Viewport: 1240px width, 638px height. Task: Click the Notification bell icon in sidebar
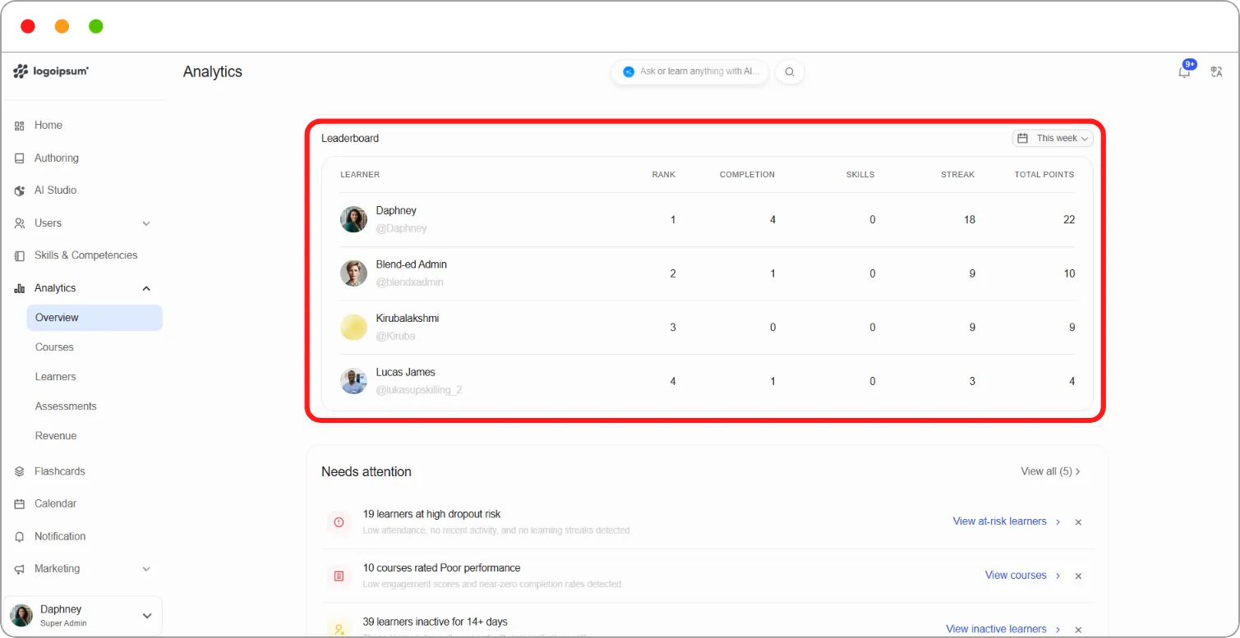(x=20, y=537)
